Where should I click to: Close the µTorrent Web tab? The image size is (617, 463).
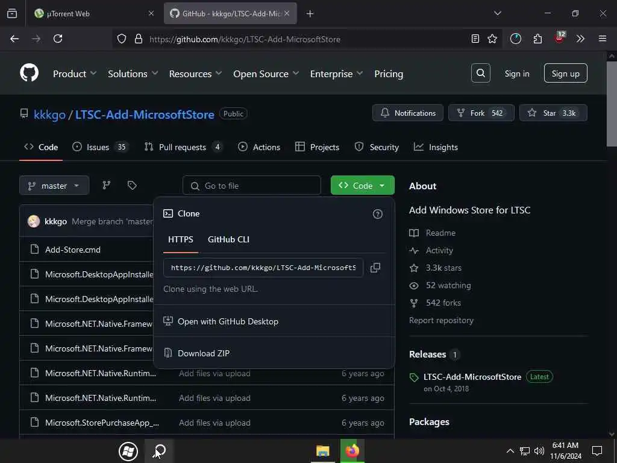tap(151, 13)
